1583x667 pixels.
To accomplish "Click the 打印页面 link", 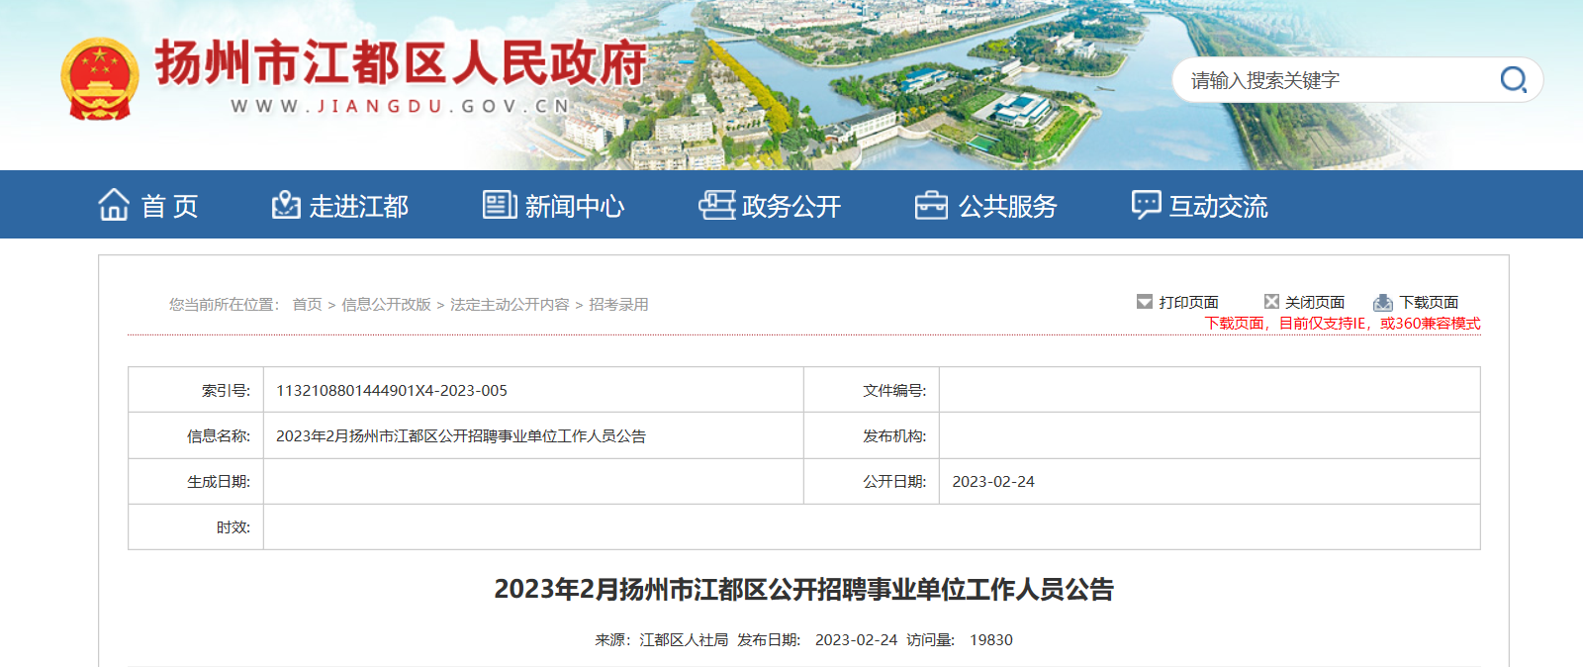I will 1189,302.
